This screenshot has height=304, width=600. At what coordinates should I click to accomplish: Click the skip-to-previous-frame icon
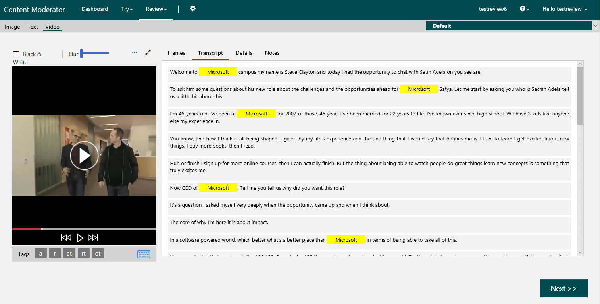[66, 237]
